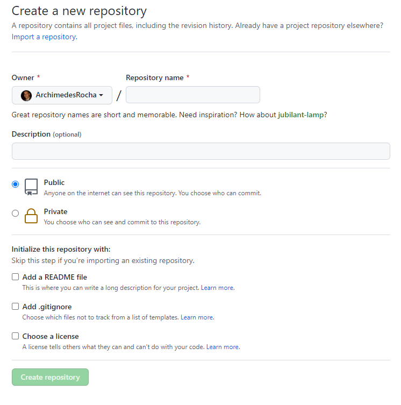
Task: Select the Public radio button
Action: (x=16, y=184)
